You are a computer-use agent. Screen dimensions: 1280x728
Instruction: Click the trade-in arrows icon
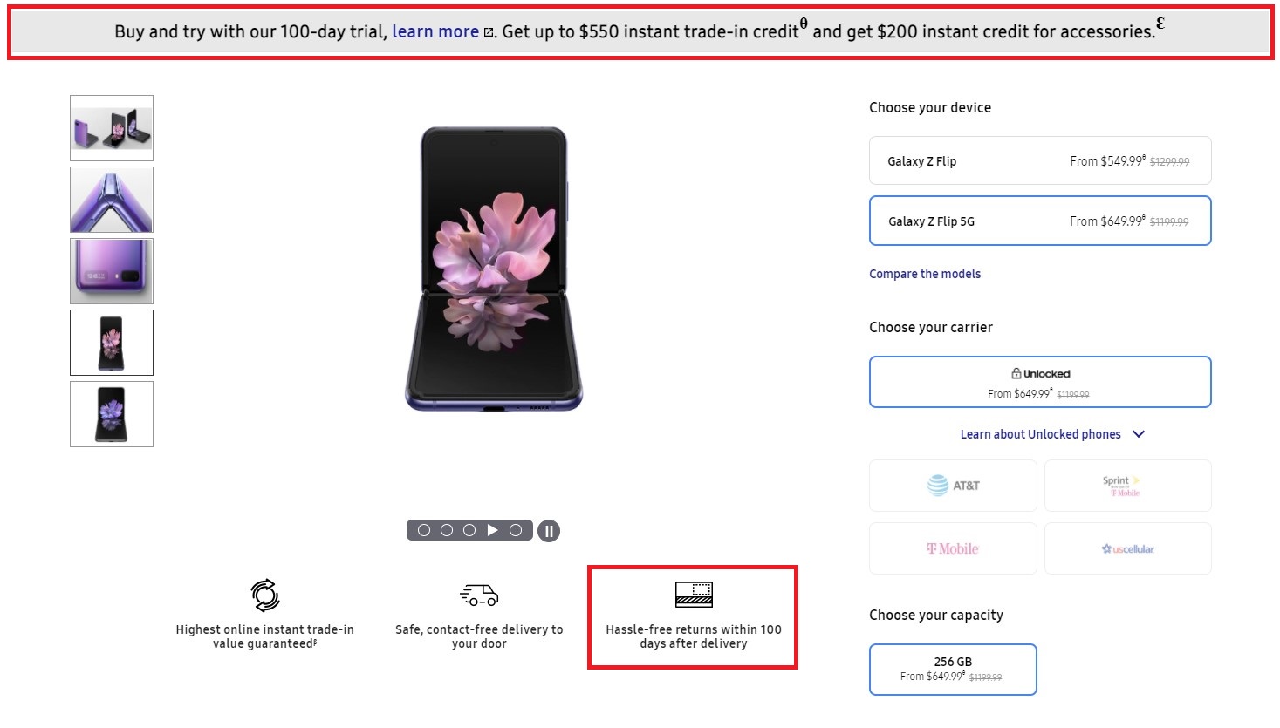265,595
